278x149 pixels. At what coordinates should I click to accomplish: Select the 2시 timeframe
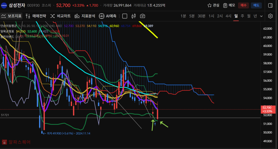(220, 16)
